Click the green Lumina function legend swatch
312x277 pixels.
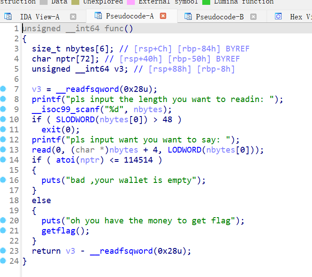click(x=206, y=2)
